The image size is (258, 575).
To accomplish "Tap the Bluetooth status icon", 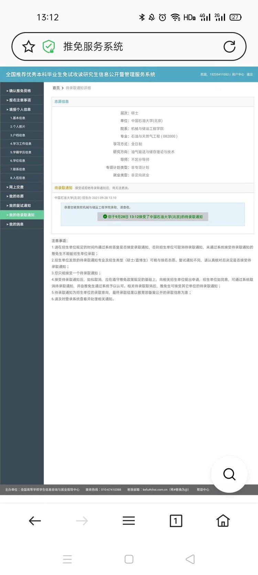I will coord(142,17).
